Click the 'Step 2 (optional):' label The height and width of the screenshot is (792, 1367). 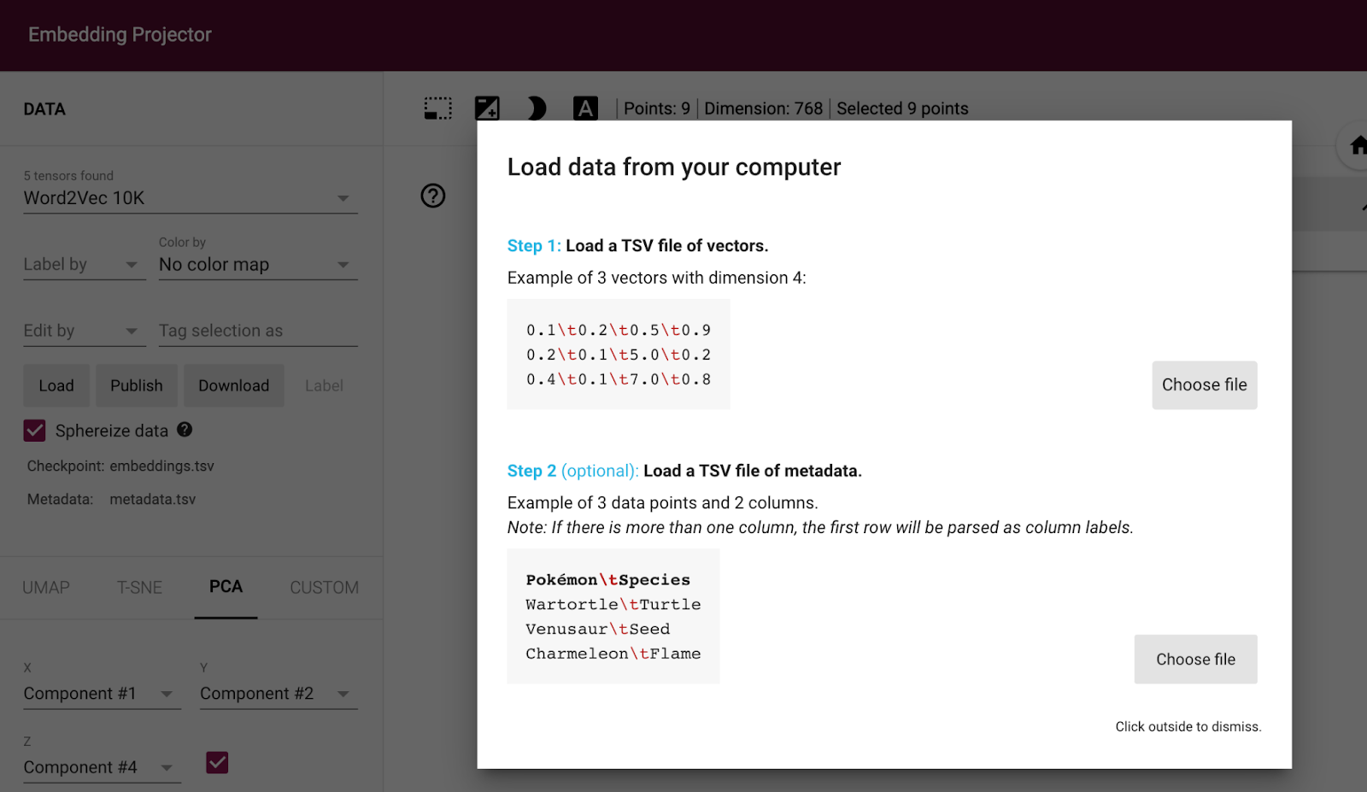(572, 471)
